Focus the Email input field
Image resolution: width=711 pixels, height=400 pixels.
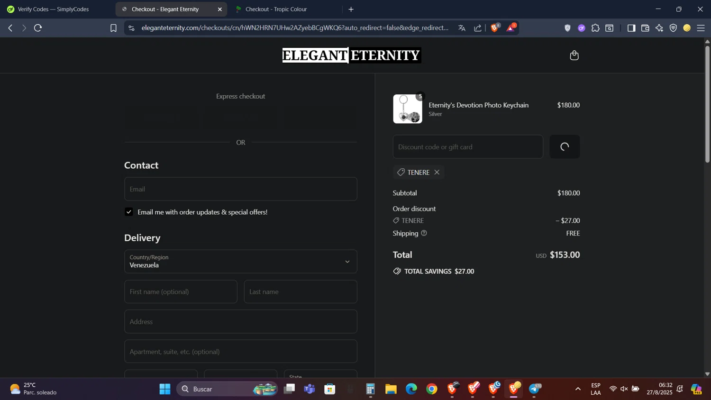pyautogui.click(x=241, y=189)
